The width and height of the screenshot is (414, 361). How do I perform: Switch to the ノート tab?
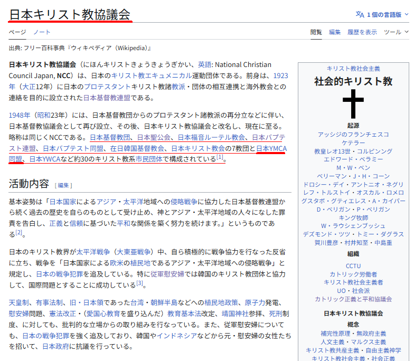pos(42,32)
